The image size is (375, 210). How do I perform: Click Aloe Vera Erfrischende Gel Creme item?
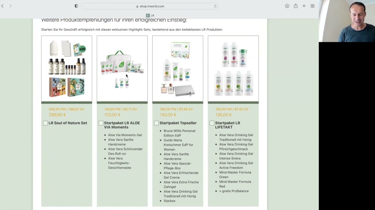point(181,175)
